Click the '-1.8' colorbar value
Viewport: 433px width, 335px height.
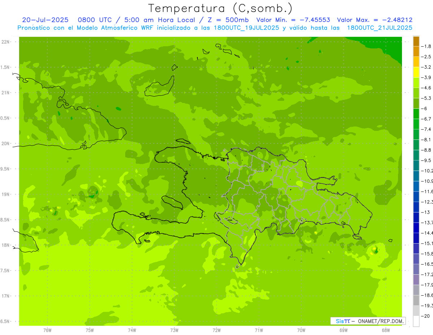point(426,46)
